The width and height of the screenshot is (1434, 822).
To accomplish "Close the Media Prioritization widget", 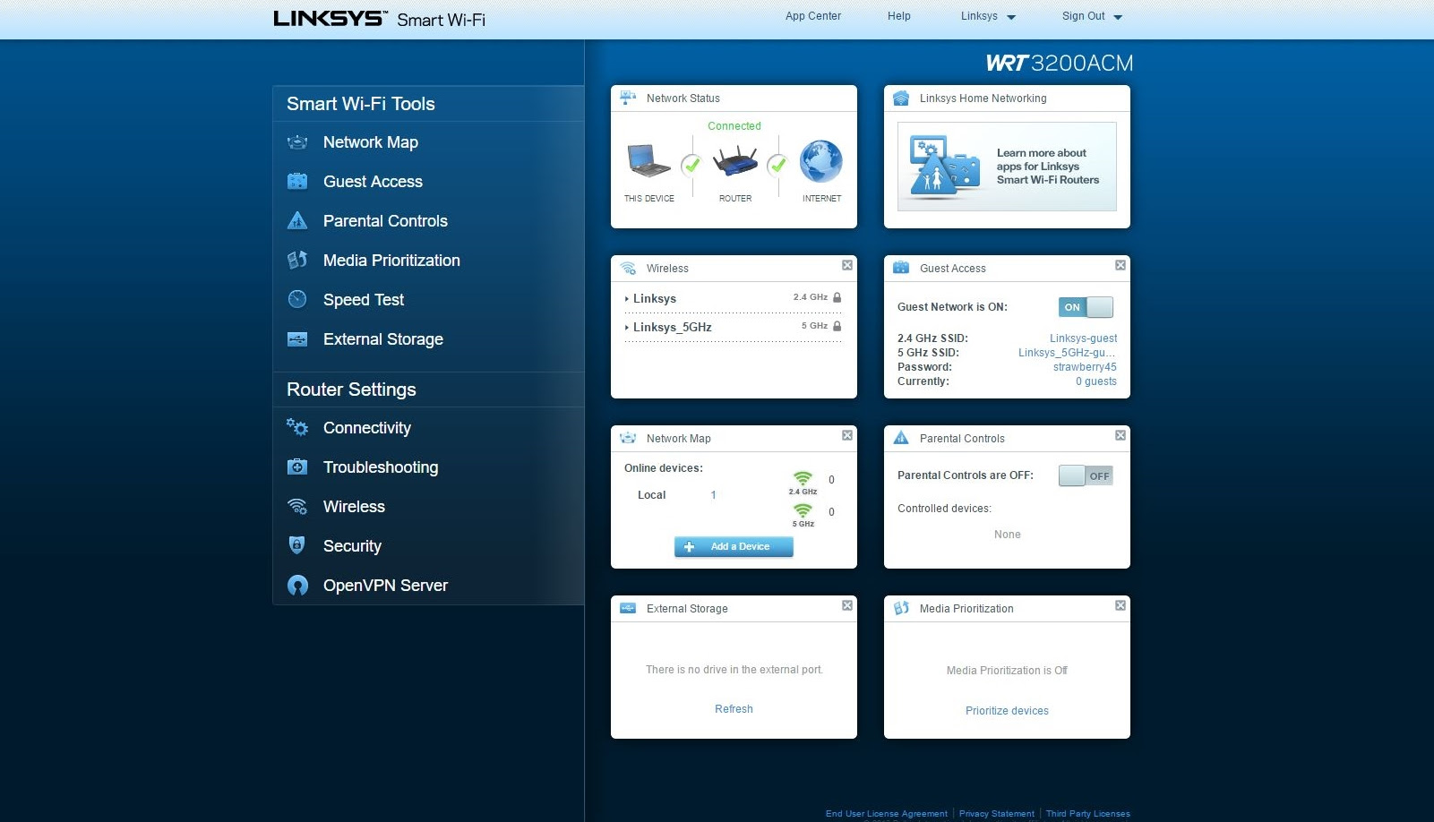I will click(x=1120, y=605).
